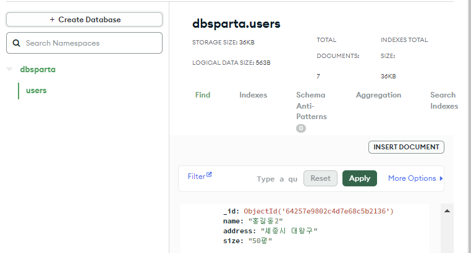Open the users collection in sidebar

coord(36,91)
